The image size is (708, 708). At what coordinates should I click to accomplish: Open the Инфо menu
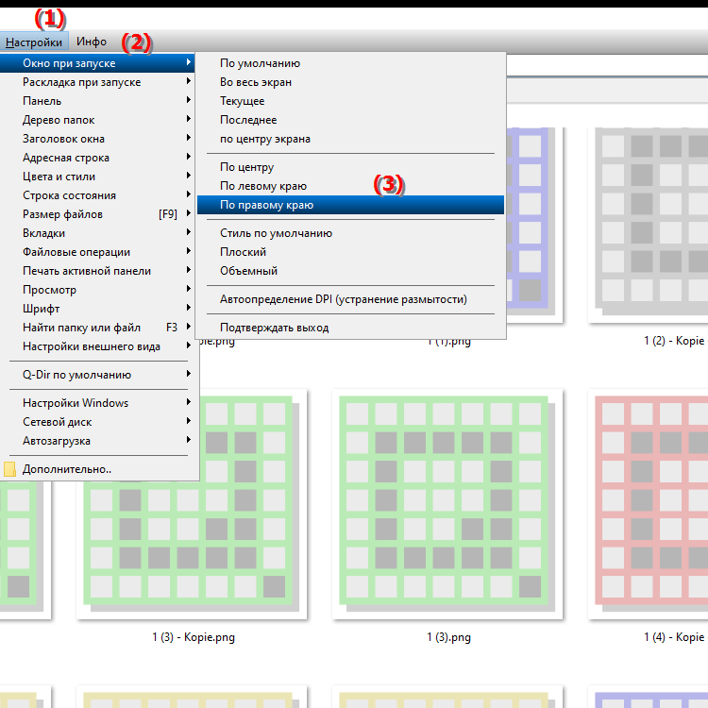92,42
